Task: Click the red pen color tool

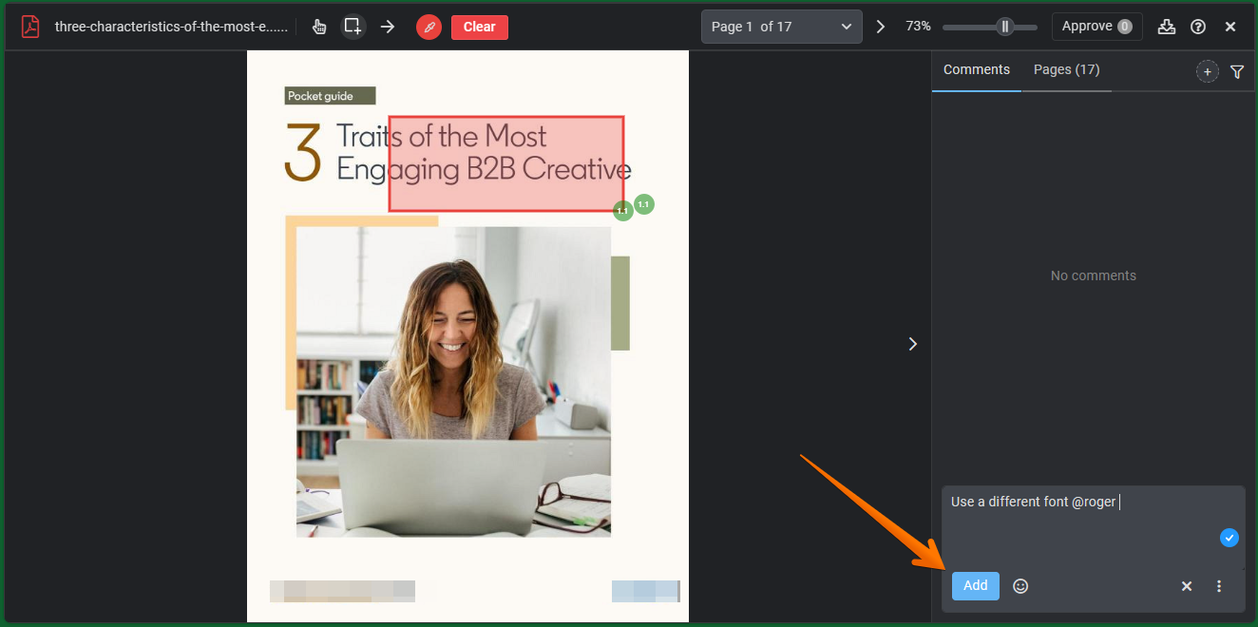Action: [x=429, y=28]
